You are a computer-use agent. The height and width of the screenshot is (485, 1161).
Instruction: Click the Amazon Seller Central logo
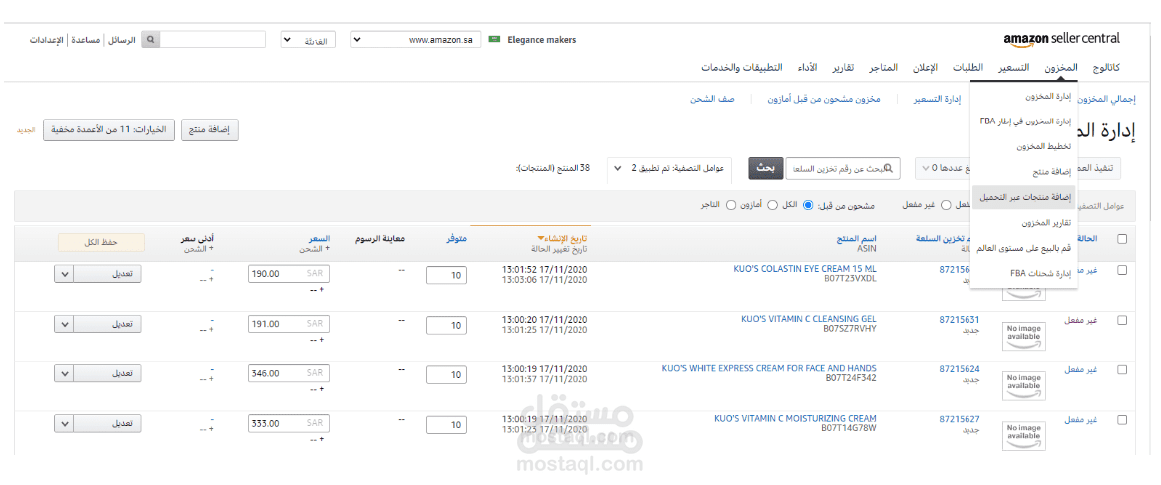(x=1062, y=39)
